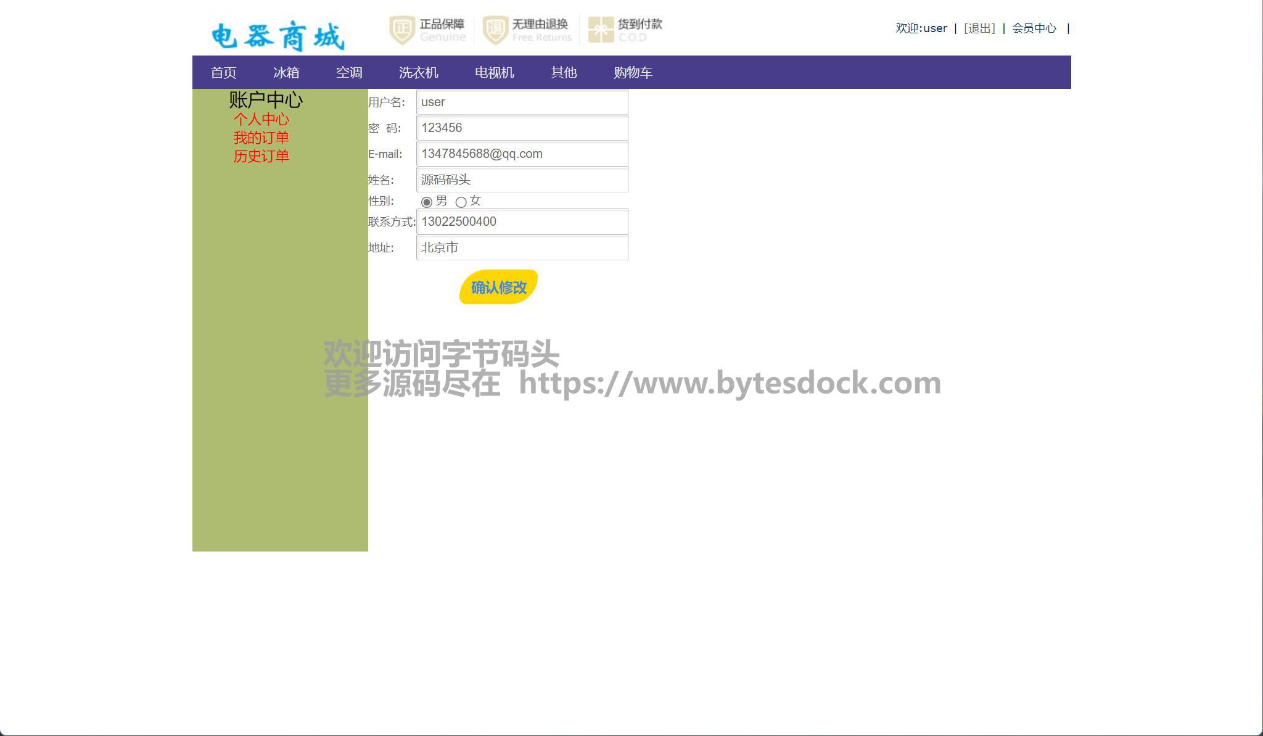Screen dimensions: 1263x736
Task: Browse the 洗衣机 category
Action: click(418, 73)
